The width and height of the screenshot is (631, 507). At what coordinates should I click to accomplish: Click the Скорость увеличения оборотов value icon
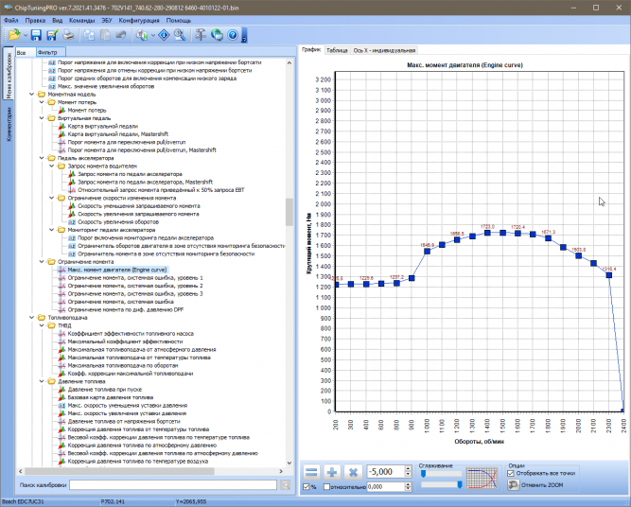pyautogui.click(x=72, y=221)
